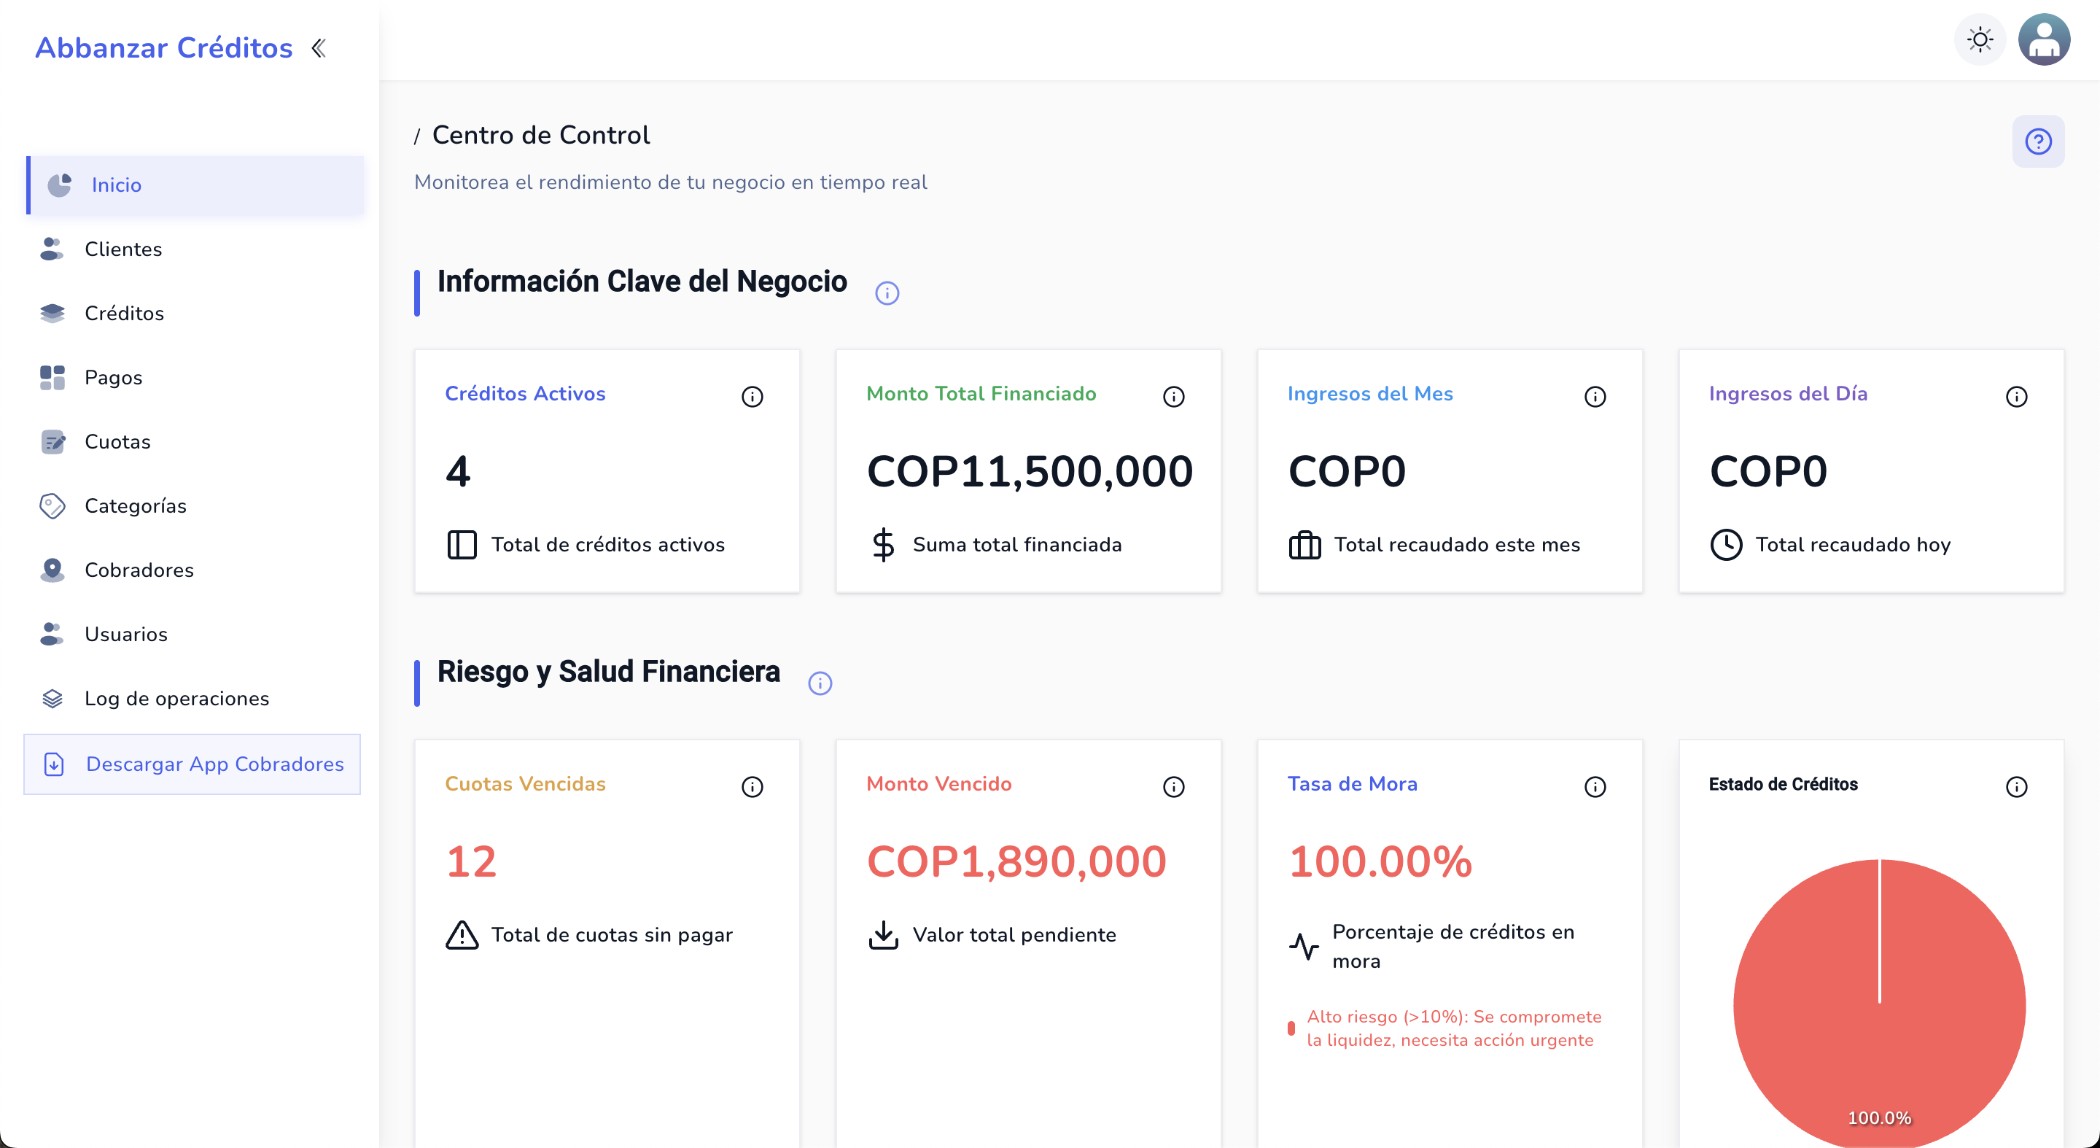The height and width of the screenshot is (1148, 2100).
Task: Click the red pie chart slice
Action: click(x=1880, y=1004)
